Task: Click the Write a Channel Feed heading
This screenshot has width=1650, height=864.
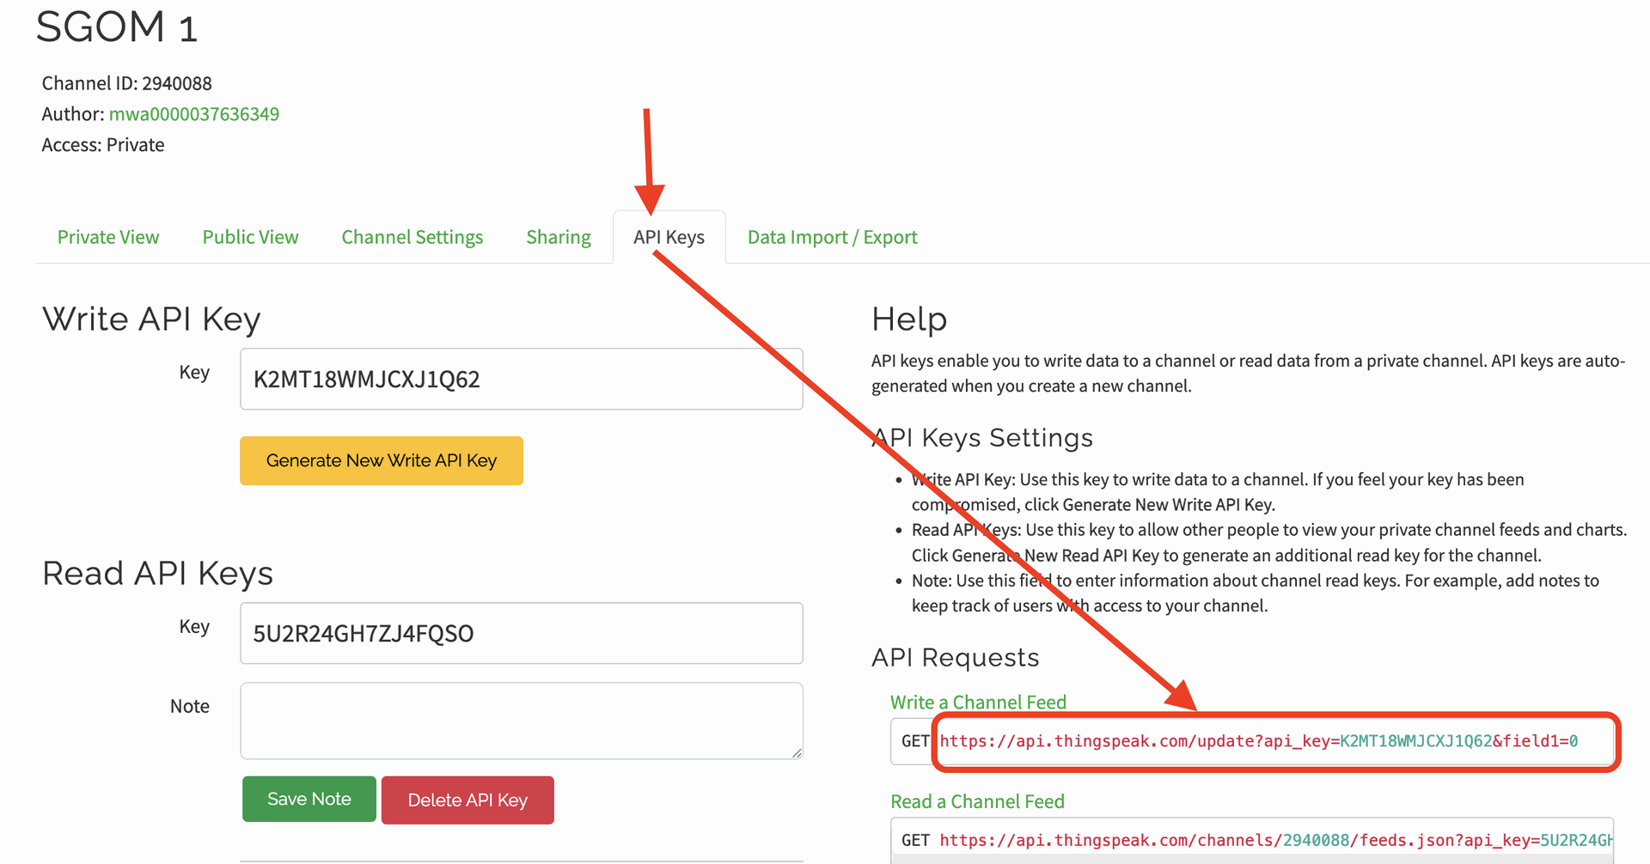Action: [978, 703]
